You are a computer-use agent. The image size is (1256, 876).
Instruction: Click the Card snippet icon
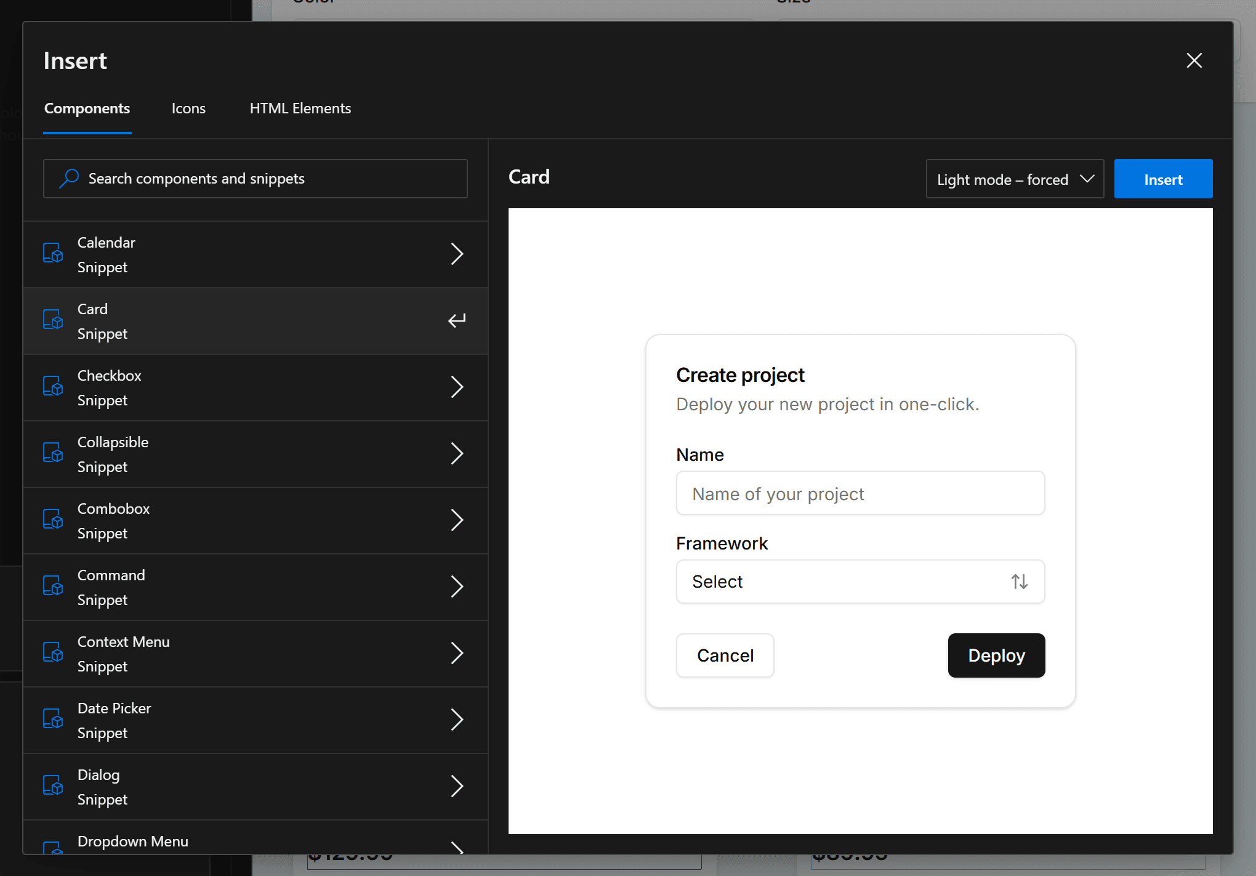click(x=53, y=320)
